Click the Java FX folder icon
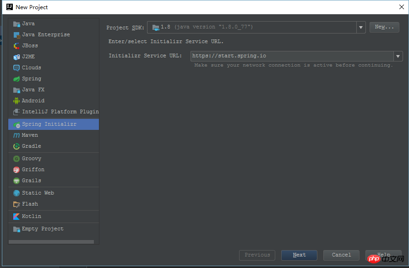409x268 pixels. (16, 90)
